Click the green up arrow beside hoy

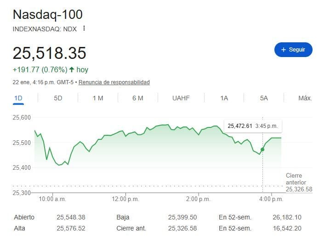[72, 70]
